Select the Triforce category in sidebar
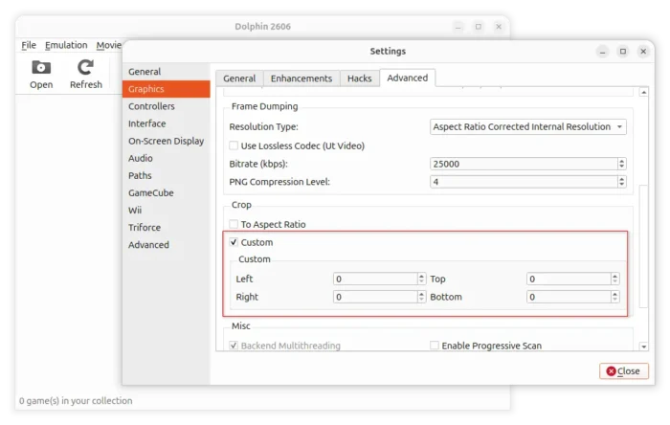This screenshot has width=670, height=425. tap(167, 227)
